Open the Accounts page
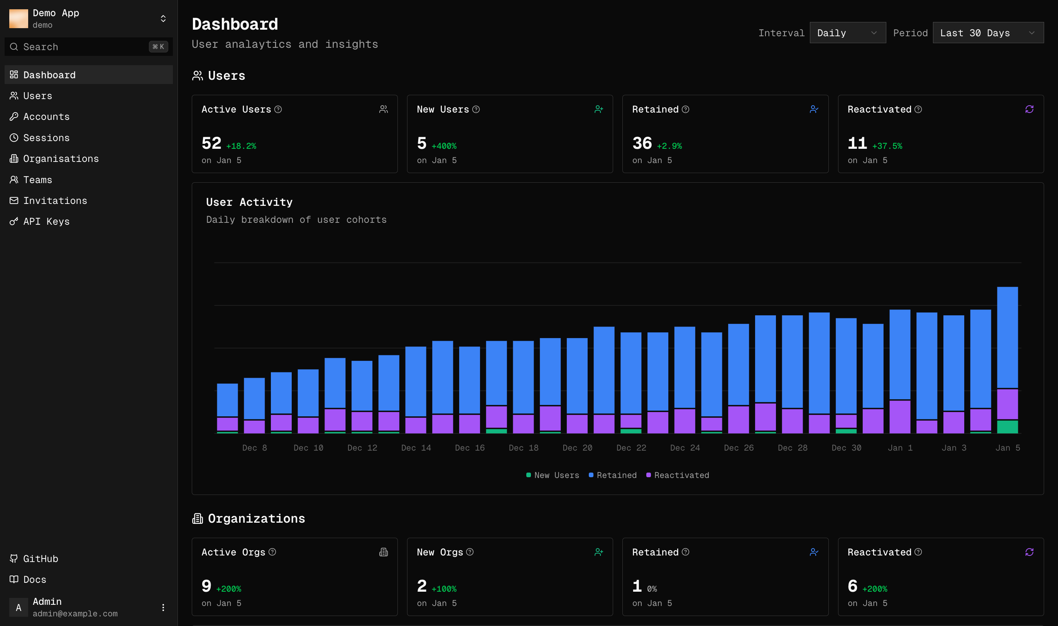The height and width of the screenshot is (626, 1058). click(46, 116)
